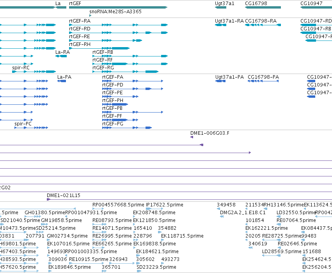This screenshot has height=273, width=332.
Task: Click EST EK208748.5prime label
Action: pyautogui.click(x=154, y=213)
